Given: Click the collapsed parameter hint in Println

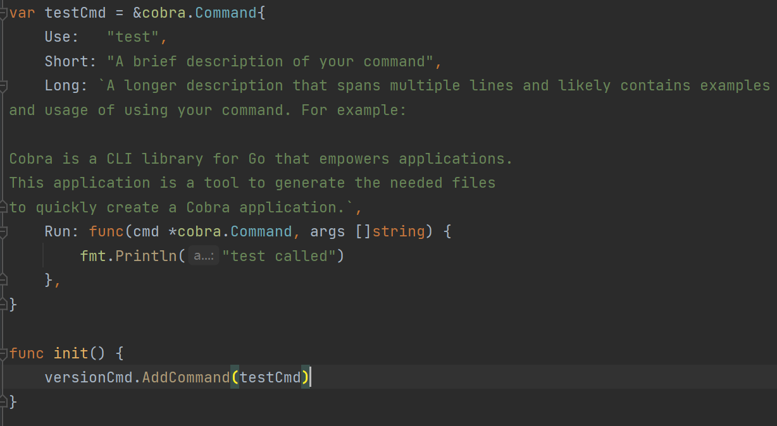Looking at the screenshot, I should [x=203, y=256].
